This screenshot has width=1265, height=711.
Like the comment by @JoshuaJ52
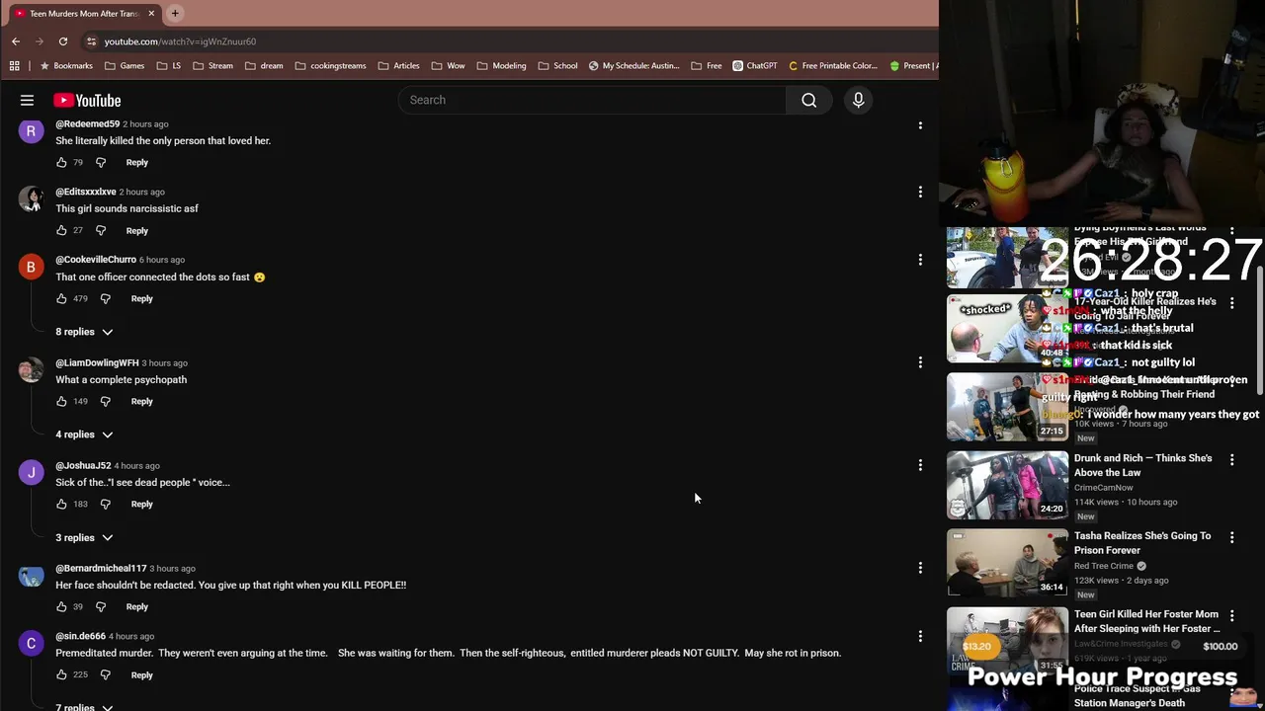pos(61,504)
